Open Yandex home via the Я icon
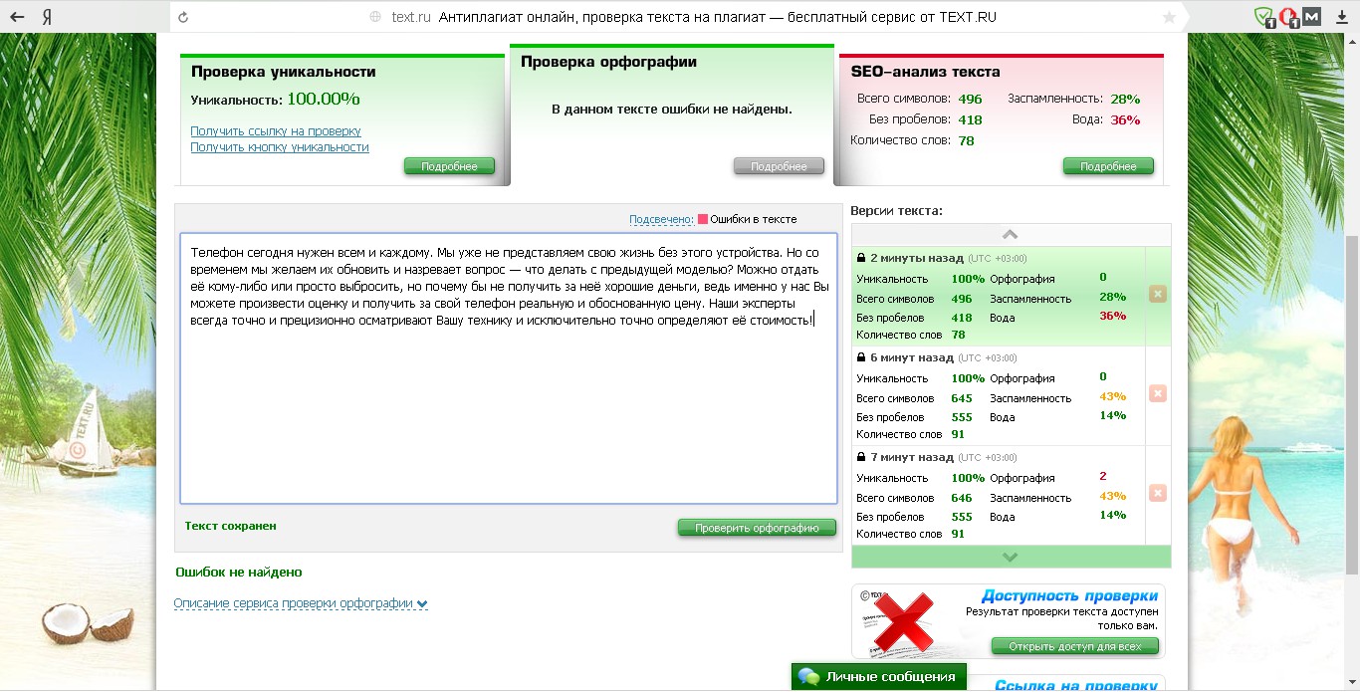This screenshot has height=692, width=1360. (x=48, y=17)
